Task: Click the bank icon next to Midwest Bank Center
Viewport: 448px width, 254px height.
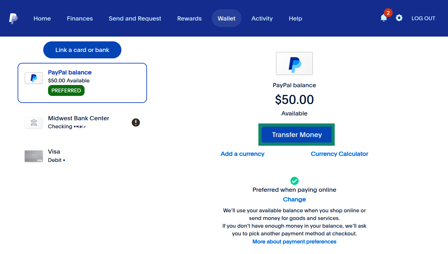Action: [x=34, y=122]
